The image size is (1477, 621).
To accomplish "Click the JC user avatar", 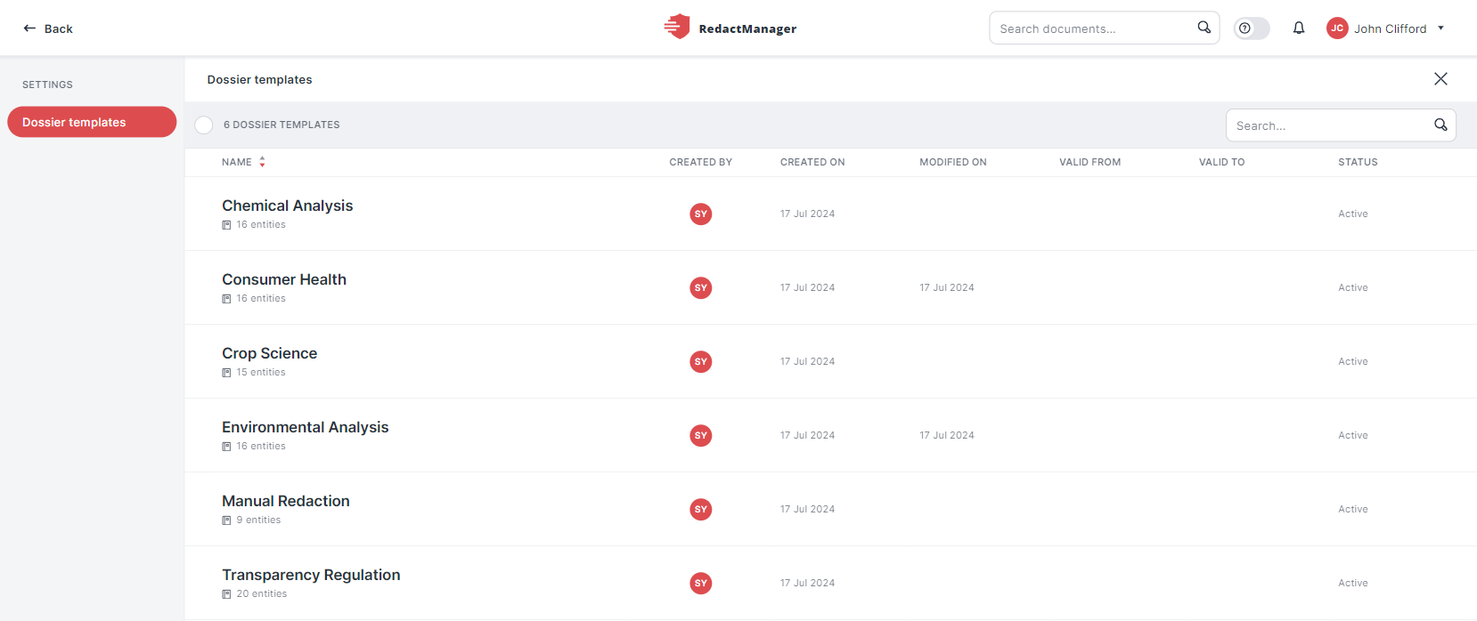I will pyautogui.click(x=1337, y=28).
